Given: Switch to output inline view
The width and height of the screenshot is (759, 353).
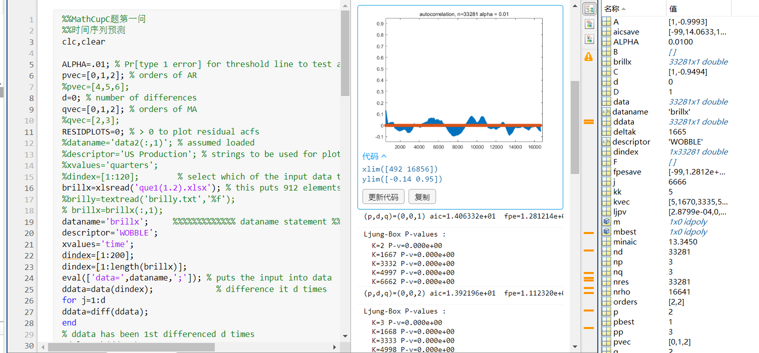Looking at the screenshot, I should tap(589, 24).
